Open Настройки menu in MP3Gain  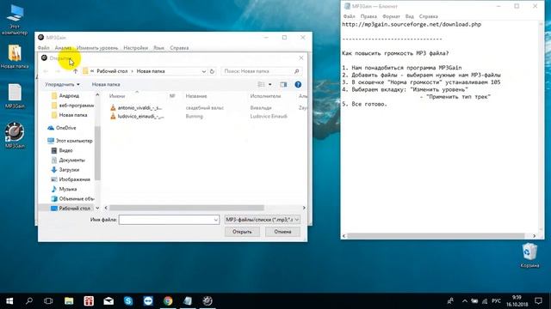pos(136,48)
